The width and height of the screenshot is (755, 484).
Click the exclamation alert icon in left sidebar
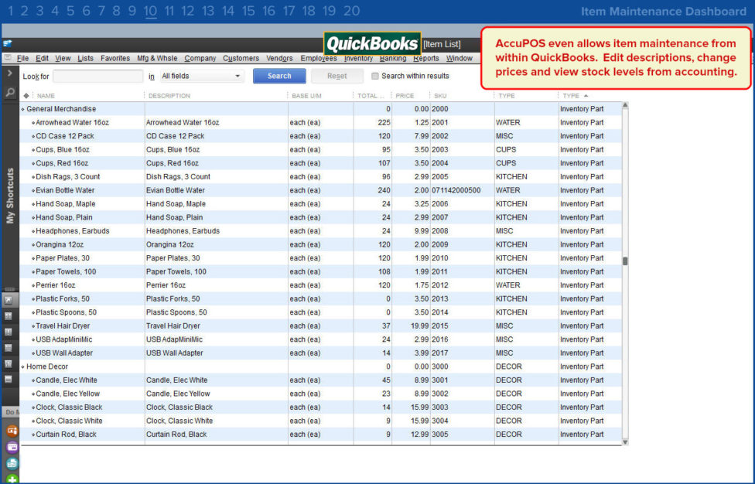point(9,332)
